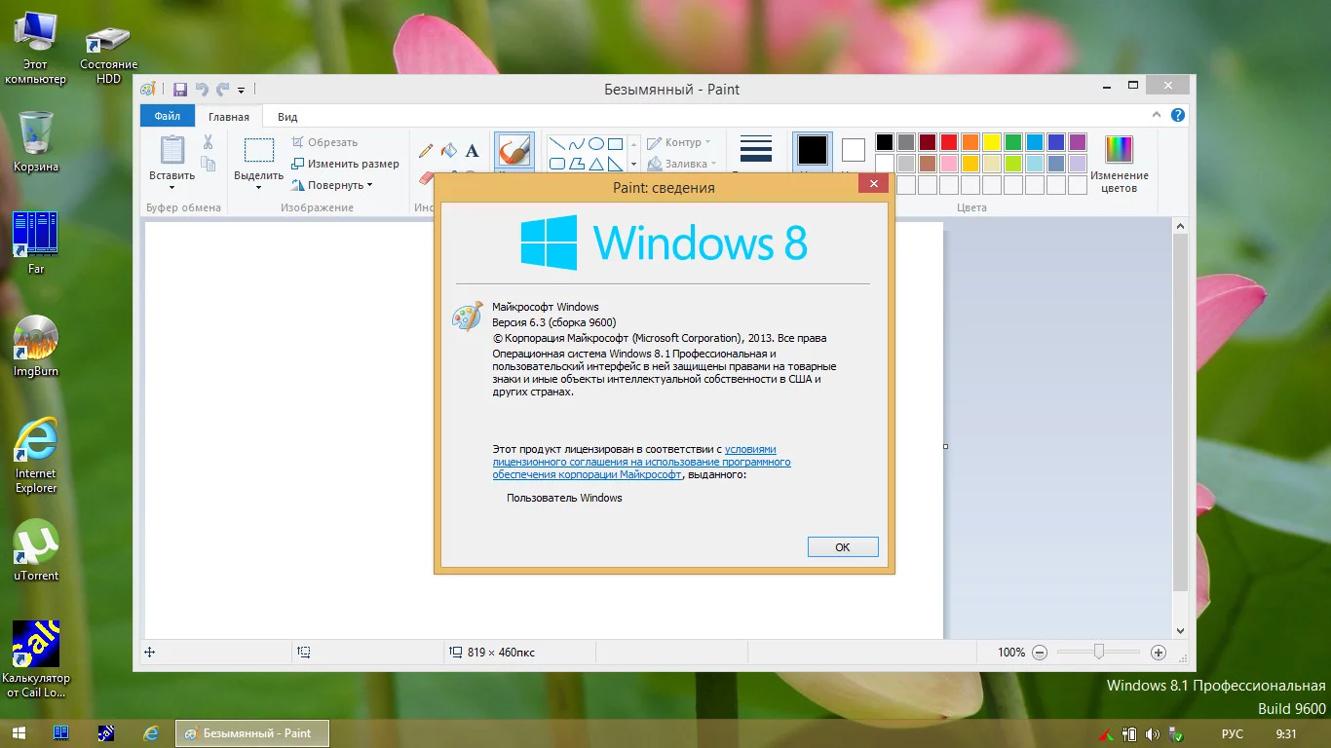Pick the Rectangle shape in shapes gallery
Image resolution: width=1331 pixels, height=748 pixels.
click(616, 144)
